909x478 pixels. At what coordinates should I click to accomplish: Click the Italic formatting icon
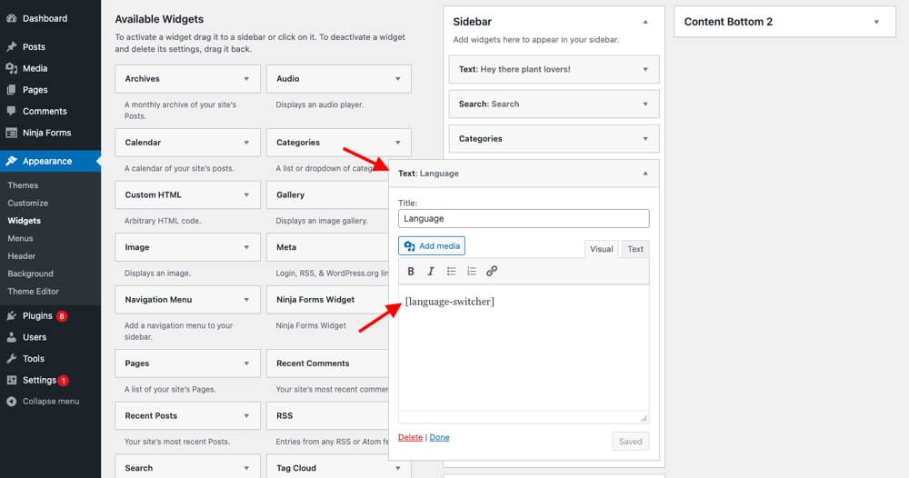(x=431, y=271)
